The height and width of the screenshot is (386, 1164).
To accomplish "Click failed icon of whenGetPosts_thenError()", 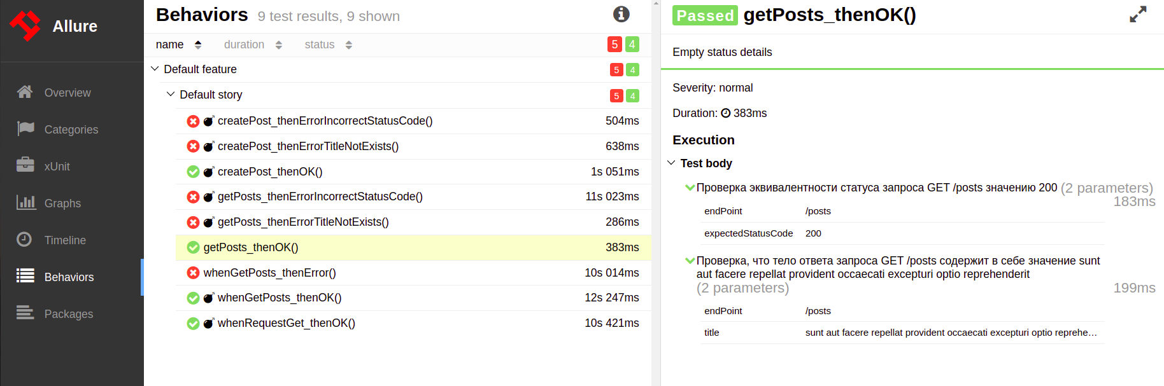I will pyautogui.click(x=193, y=273).
